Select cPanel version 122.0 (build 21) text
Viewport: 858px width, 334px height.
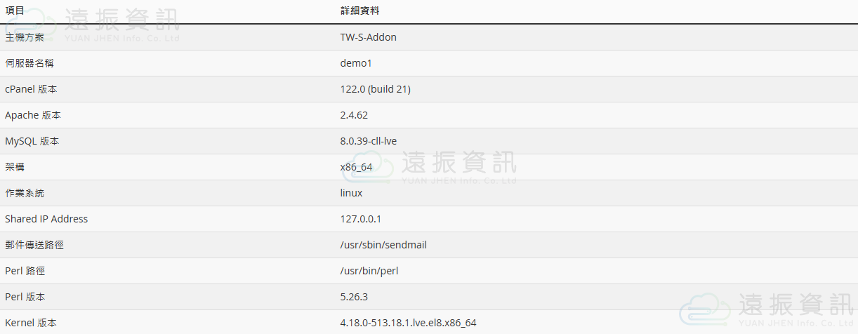pos(375,89)
